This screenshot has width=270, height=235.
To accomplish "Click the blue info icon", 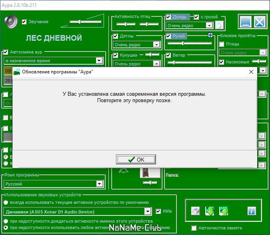I will coord(252,211).
